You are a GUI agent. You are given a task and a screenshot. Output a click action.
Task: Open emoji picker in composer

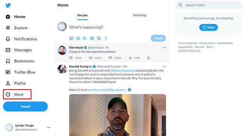pyautogui.click(x=92, y=38)
